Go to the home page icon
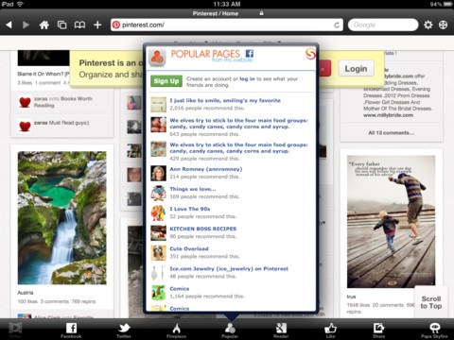The height and width of the screenshot is (340, 454). point(44,25)
